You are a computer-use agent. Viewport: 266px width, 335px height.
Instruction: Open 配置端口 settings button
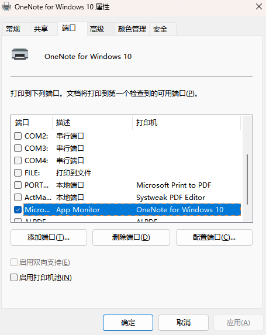214,237
